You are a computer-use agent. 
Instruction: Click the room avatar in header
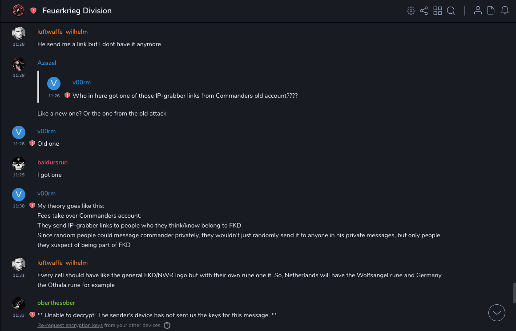tap(18, 10)
